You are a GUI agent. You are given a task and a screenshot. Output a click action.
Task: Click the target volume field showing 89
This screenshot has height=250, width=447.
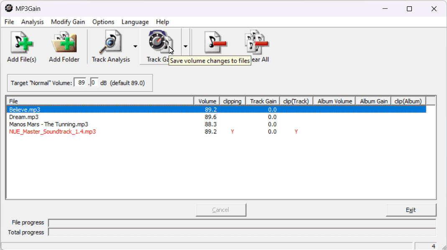point(80,83)
